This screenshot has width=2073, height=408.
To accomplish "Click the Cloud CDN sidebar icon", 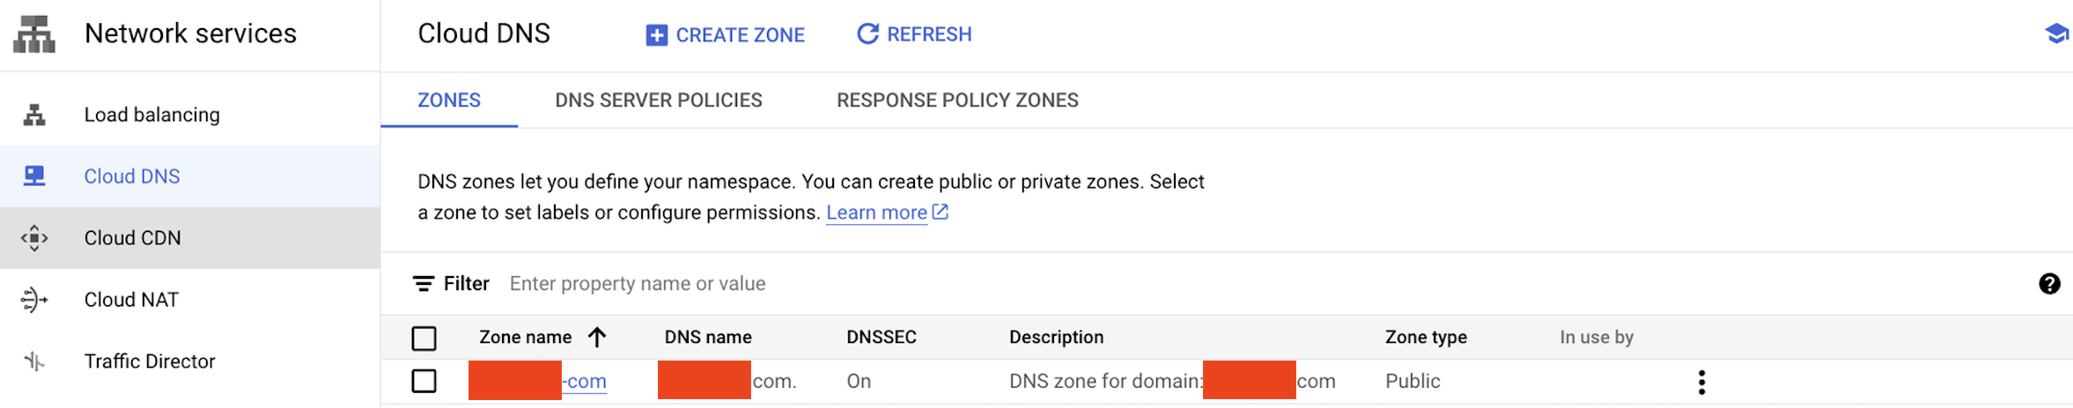I will click(x=34, y=238).
